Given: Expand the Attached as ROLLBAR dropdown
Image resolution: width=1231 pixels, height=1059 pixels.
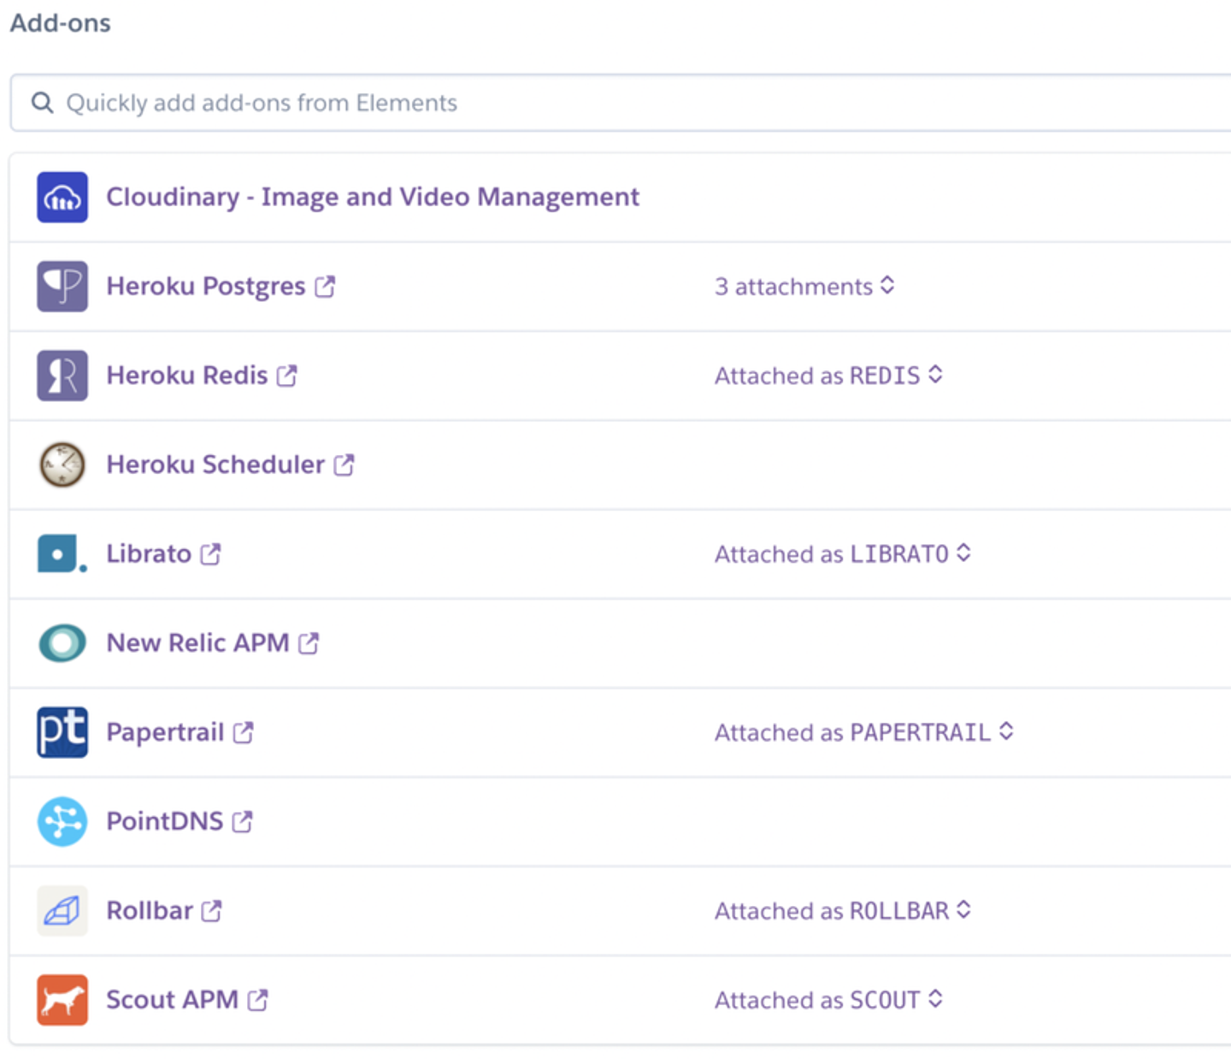Looking at the screenshot, I should coord(842,911).
